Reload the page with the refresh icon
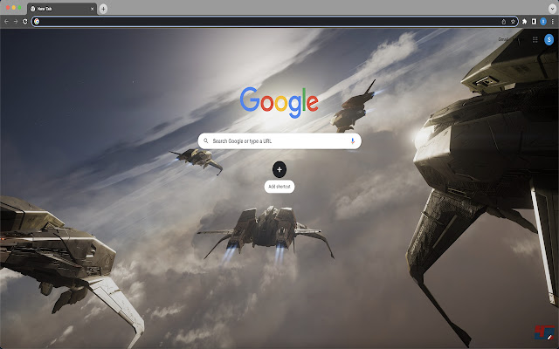The width and height of the screenshot is (559, 349). 25,22
